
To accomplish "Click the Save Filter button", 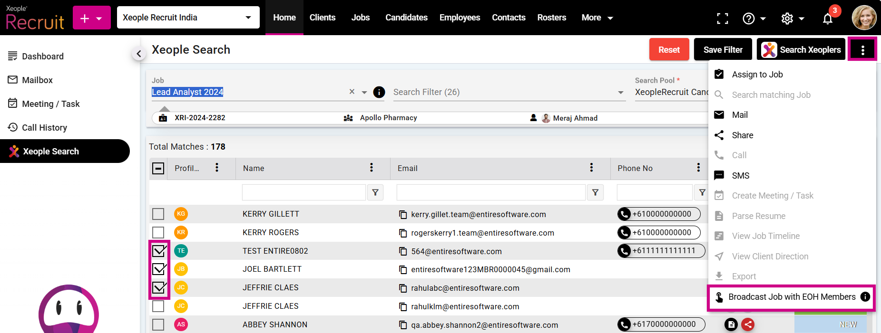I will tap(723, 49).
